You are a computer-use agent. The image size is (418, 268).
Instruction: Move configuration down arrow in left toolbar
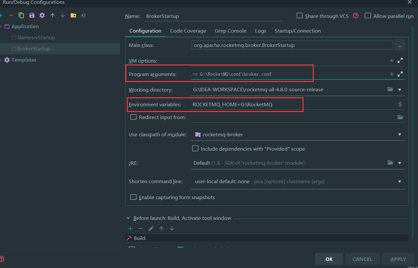coord(63,15)
